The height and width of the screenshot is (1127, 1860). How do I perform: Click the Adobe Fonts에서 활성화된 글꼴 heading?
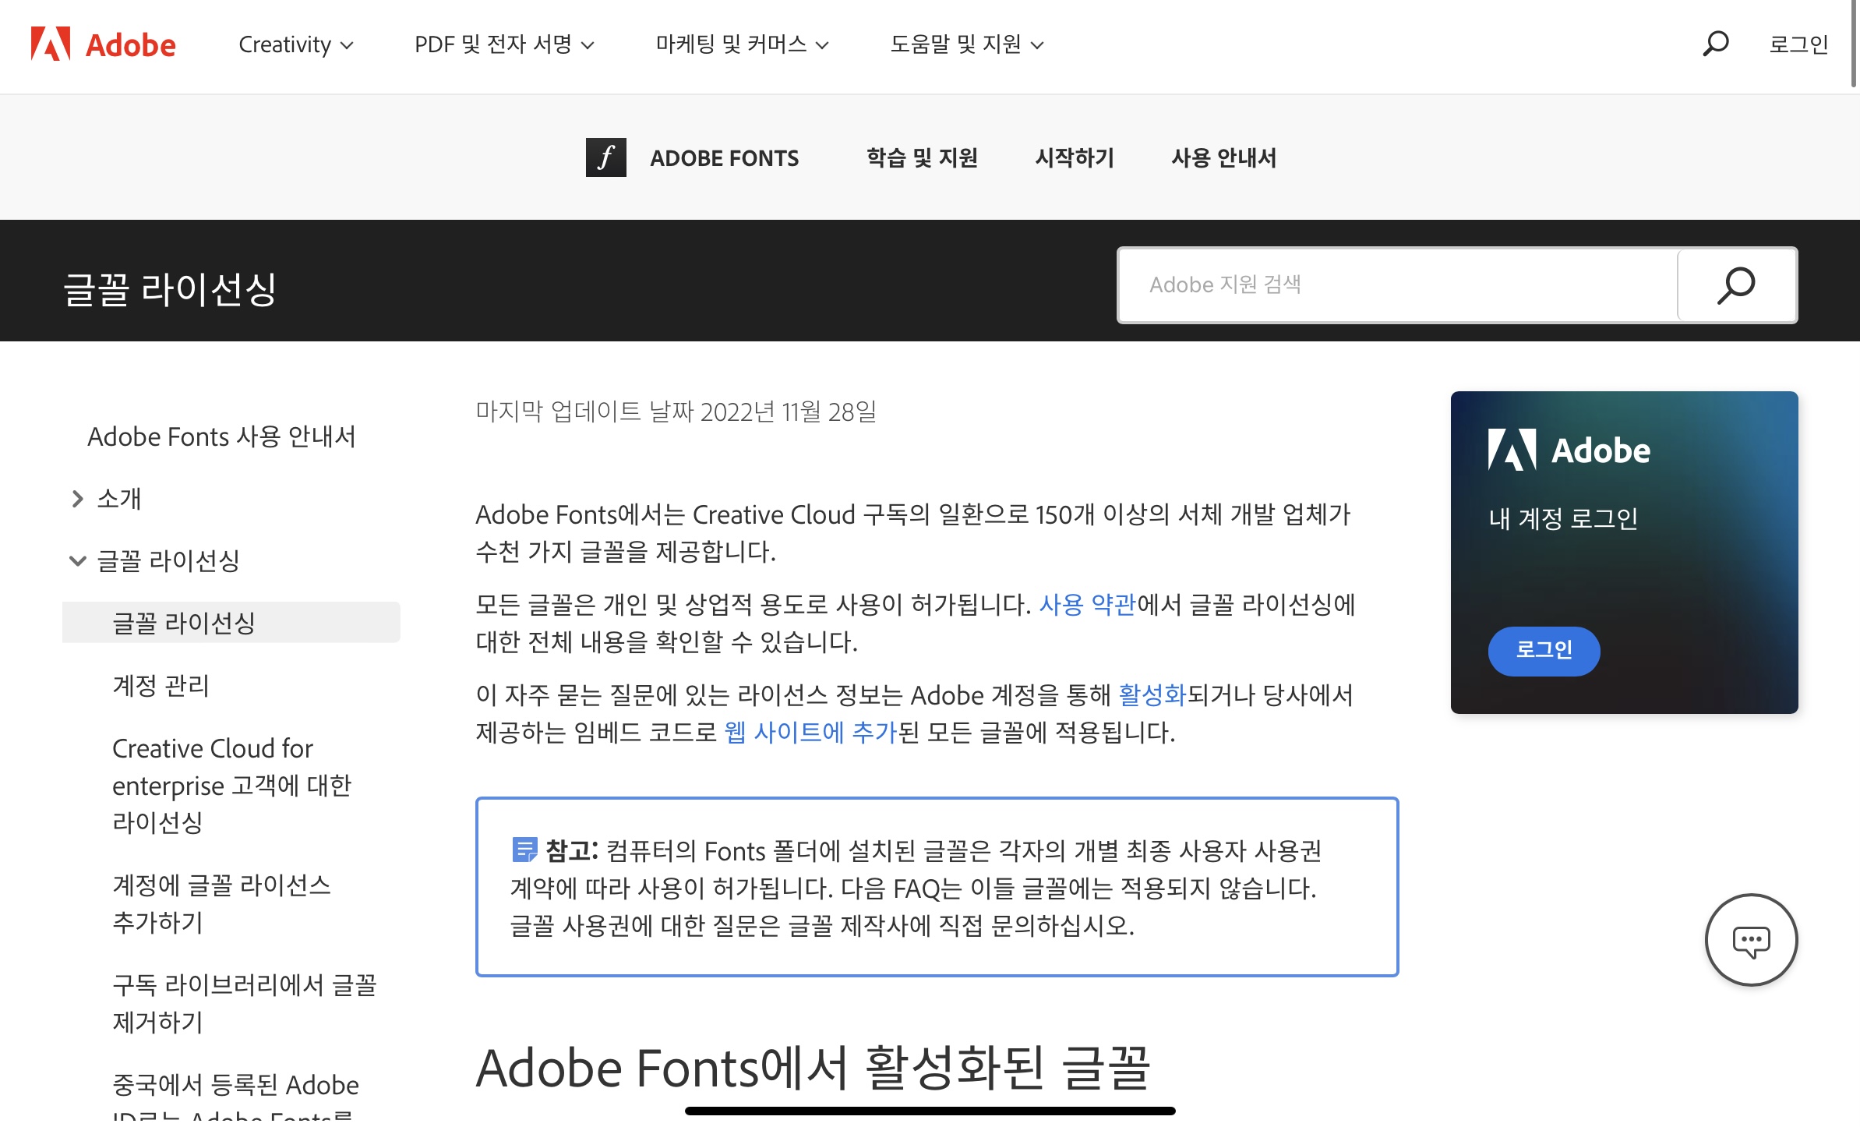coord(813,1068)
